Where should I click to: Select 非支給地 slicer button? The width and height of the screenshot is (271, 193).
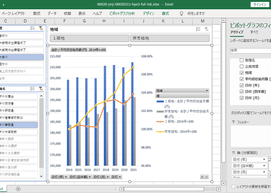170,38
